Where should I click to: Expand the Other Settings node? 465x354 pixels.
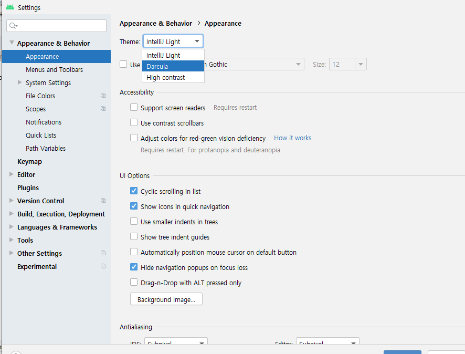[11, 253]
